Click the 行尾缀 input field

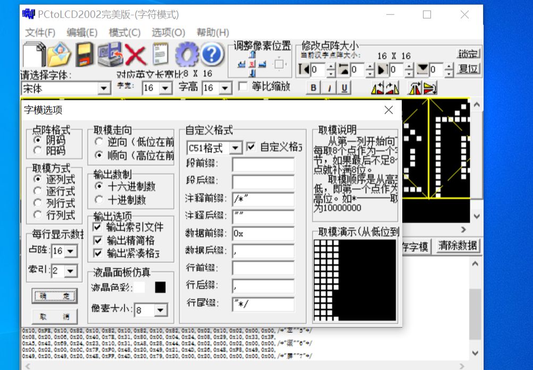coord(264,304)
